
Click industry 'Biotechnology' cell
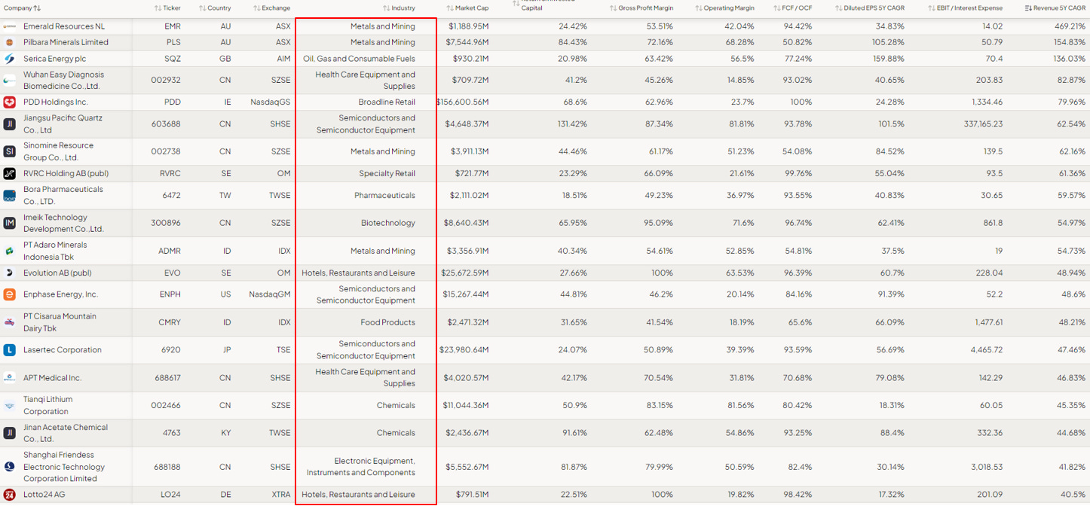(388, 223)
